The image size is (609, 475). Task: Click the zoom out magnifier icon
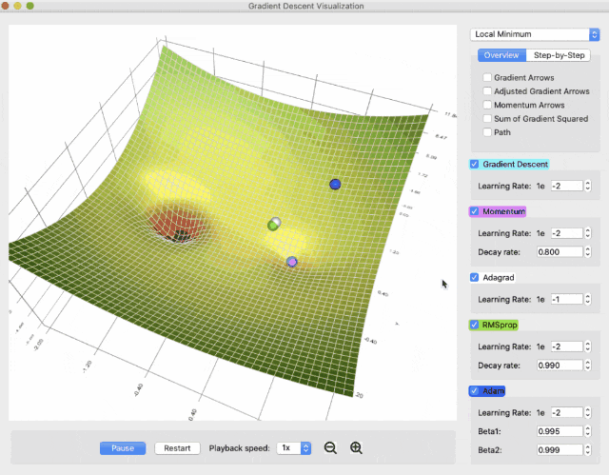[330, 447]
